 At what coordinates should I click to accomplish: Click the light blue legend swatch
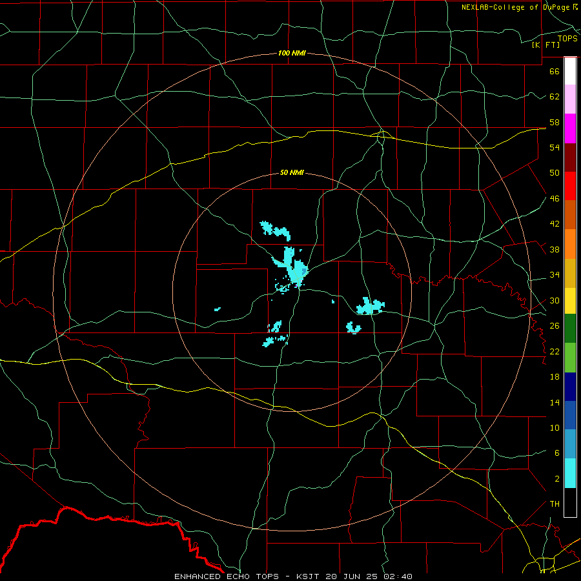(x=570, y=444)
